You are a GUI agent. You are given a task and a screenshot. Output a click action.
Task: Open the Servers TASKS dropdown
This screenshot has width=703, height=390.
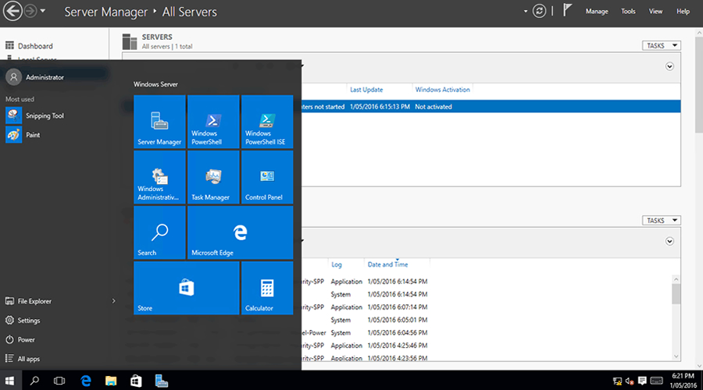click(662, 46)
